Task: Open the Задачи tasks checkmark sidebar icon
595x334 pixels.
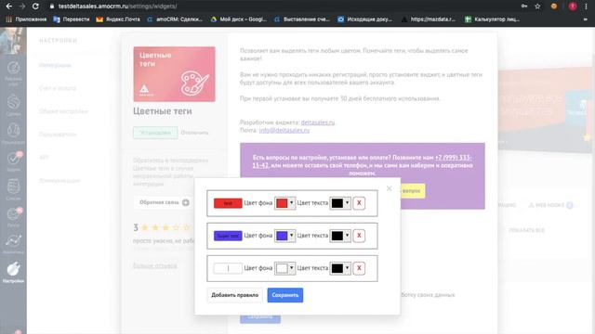Action: point(13,161)
